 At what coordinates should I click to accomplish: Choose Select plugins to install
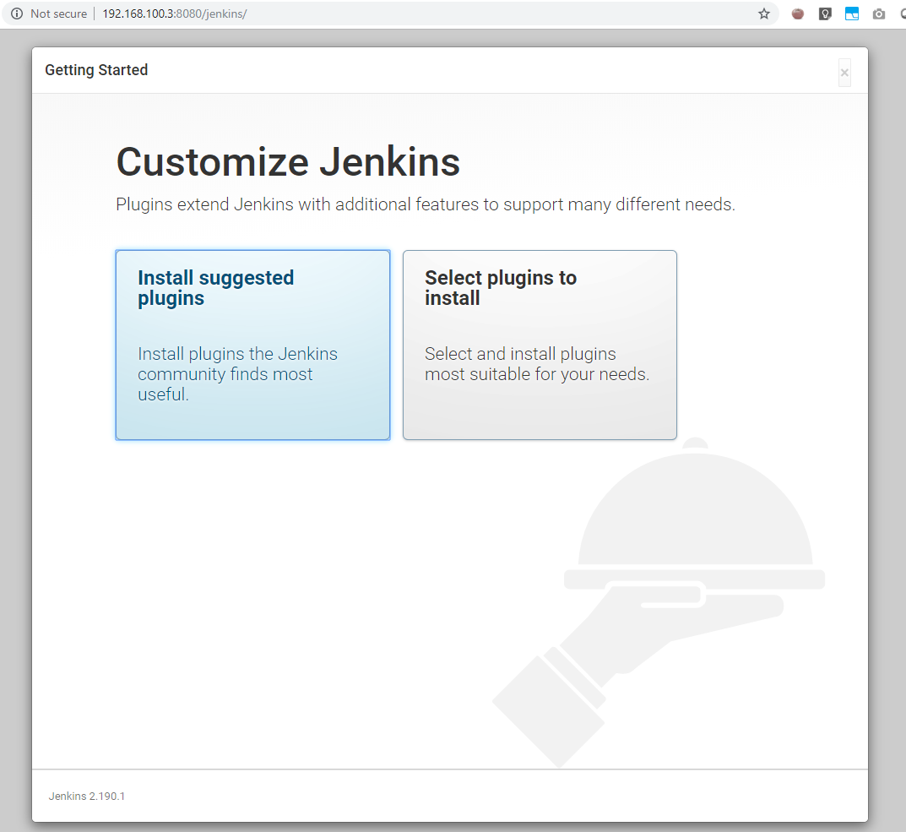point(540,345)
